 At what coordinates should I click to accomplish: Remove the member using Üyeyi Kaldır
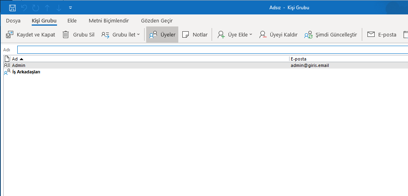click(278, 35)
